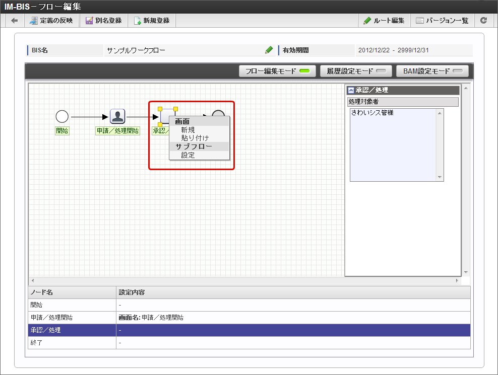The image size is (498, 375).
Task: Choose 新規 under 画面 in the context menu
Action: (188, 130)
